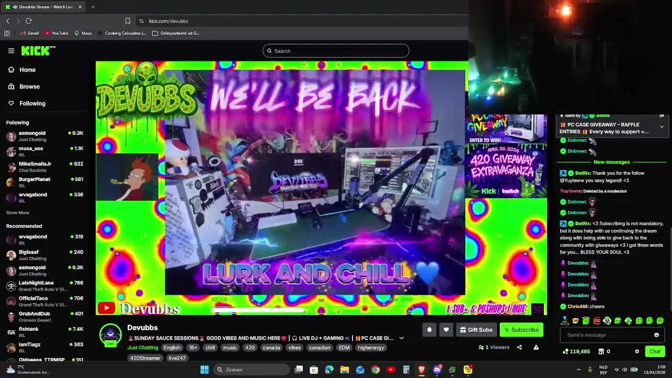Reload the page in browser
Image resolution: width=672 pixels, height=378 pixels.
28,21
